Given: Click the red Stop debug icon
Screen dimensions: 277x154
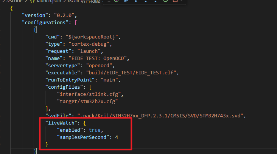Looking at the screenshot, I should click(x=175, y=1).
